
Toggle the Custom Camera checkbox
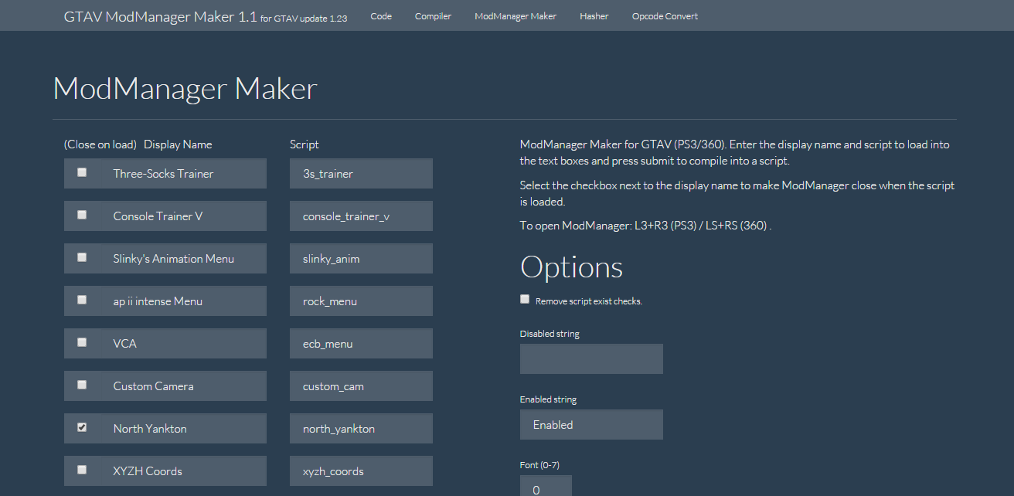(x=82, y=385)
